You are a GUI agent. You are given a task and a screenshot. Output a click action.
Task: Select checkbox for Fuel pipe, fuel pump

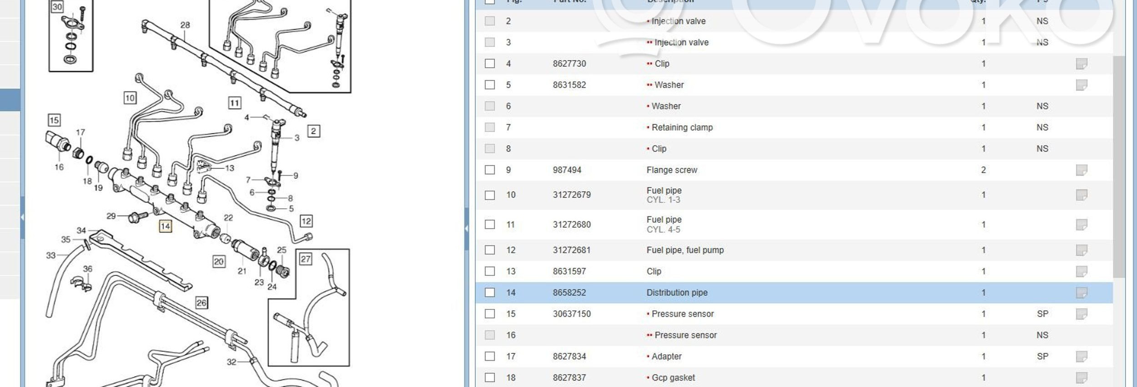[489, 250]
